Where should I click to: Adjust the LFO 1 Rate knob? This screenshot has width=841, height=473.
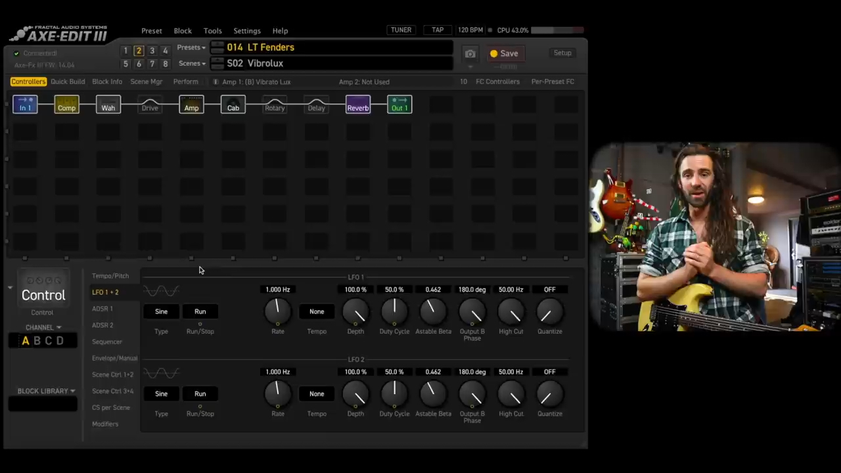(277, 311)
